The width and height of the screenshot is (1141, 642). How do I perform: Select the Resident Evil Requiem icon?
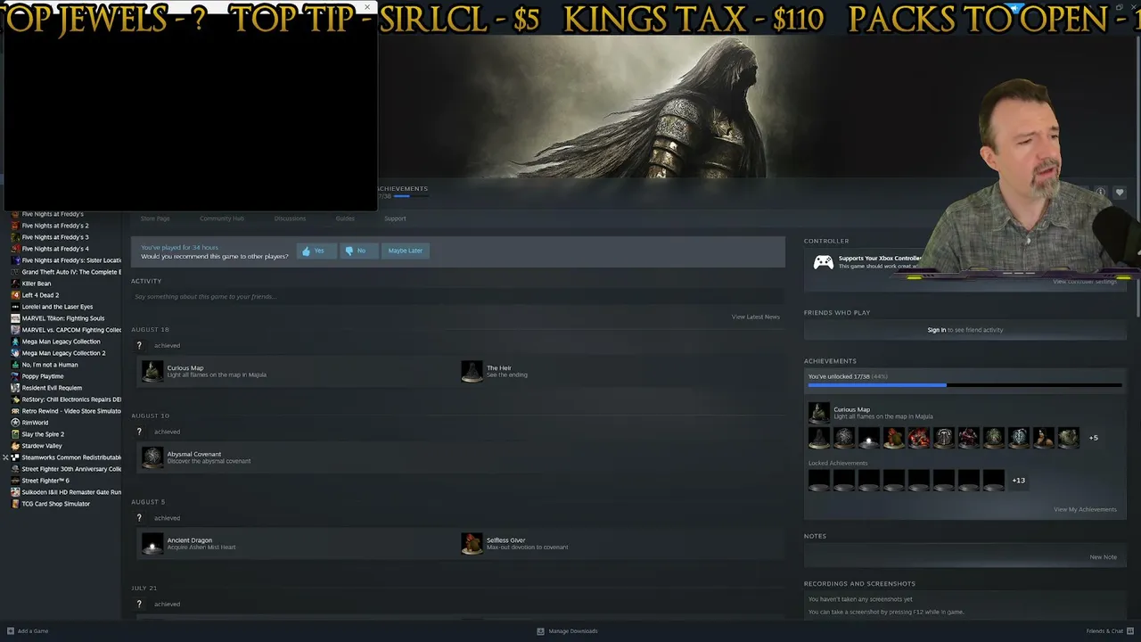click(x=15, y=388)
